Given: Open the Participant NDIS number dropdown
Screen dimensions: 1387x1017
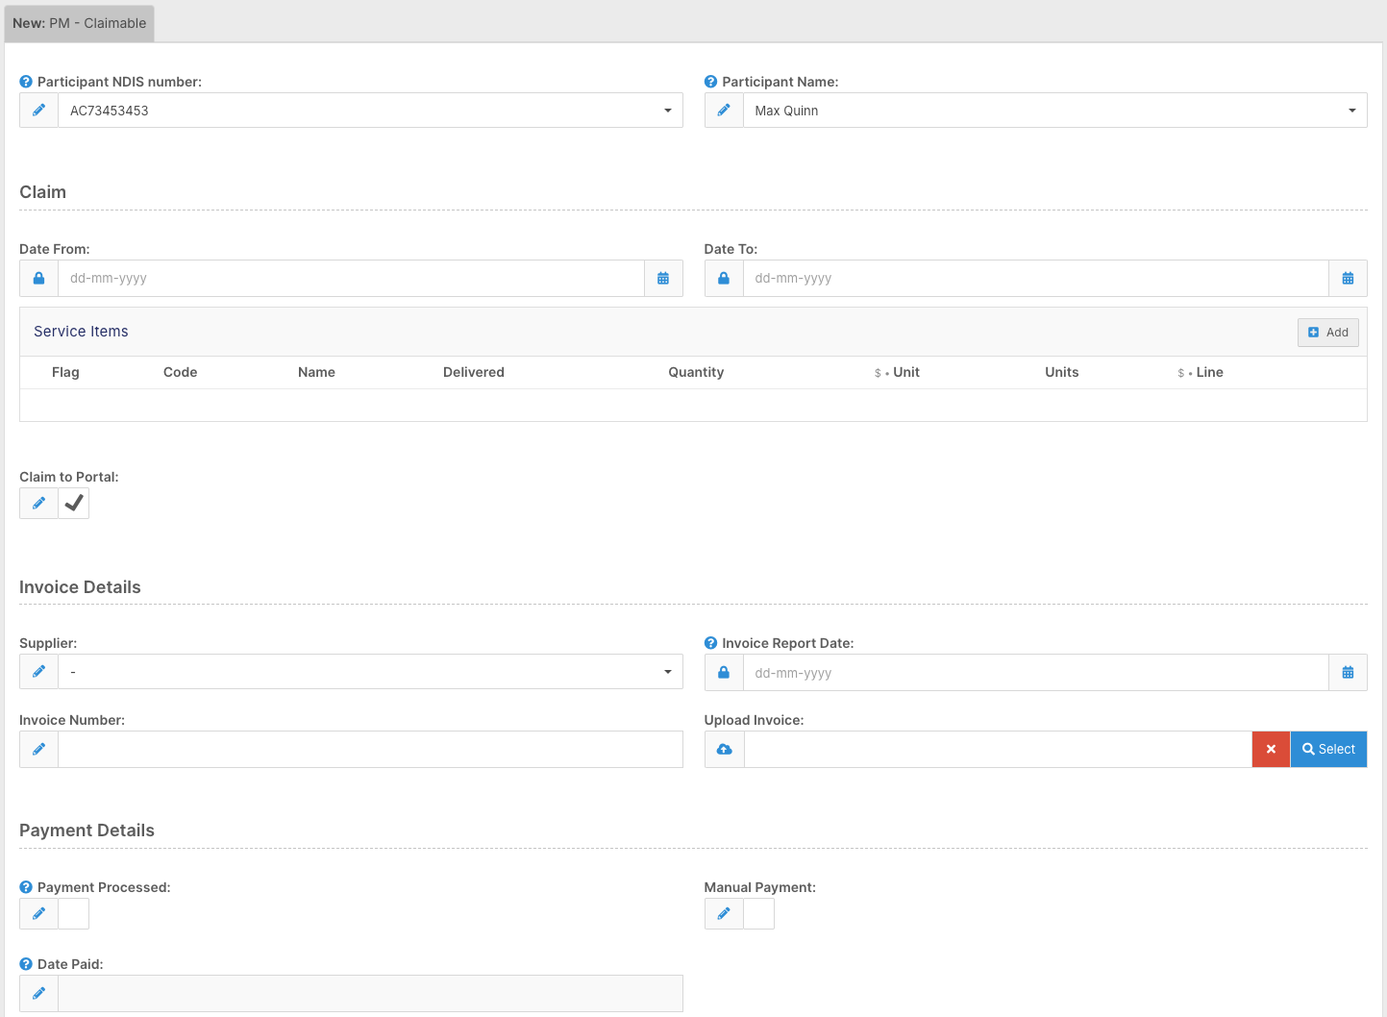Looking at the screenshot, I should click(370, 111).
